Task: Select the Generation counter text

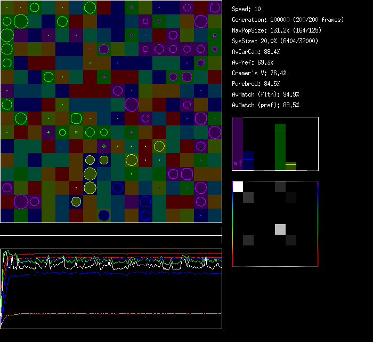Action: click(x=288, y=20)
